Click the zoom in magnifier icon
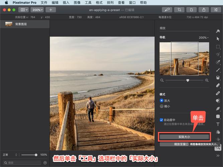 tap(207, 80)
